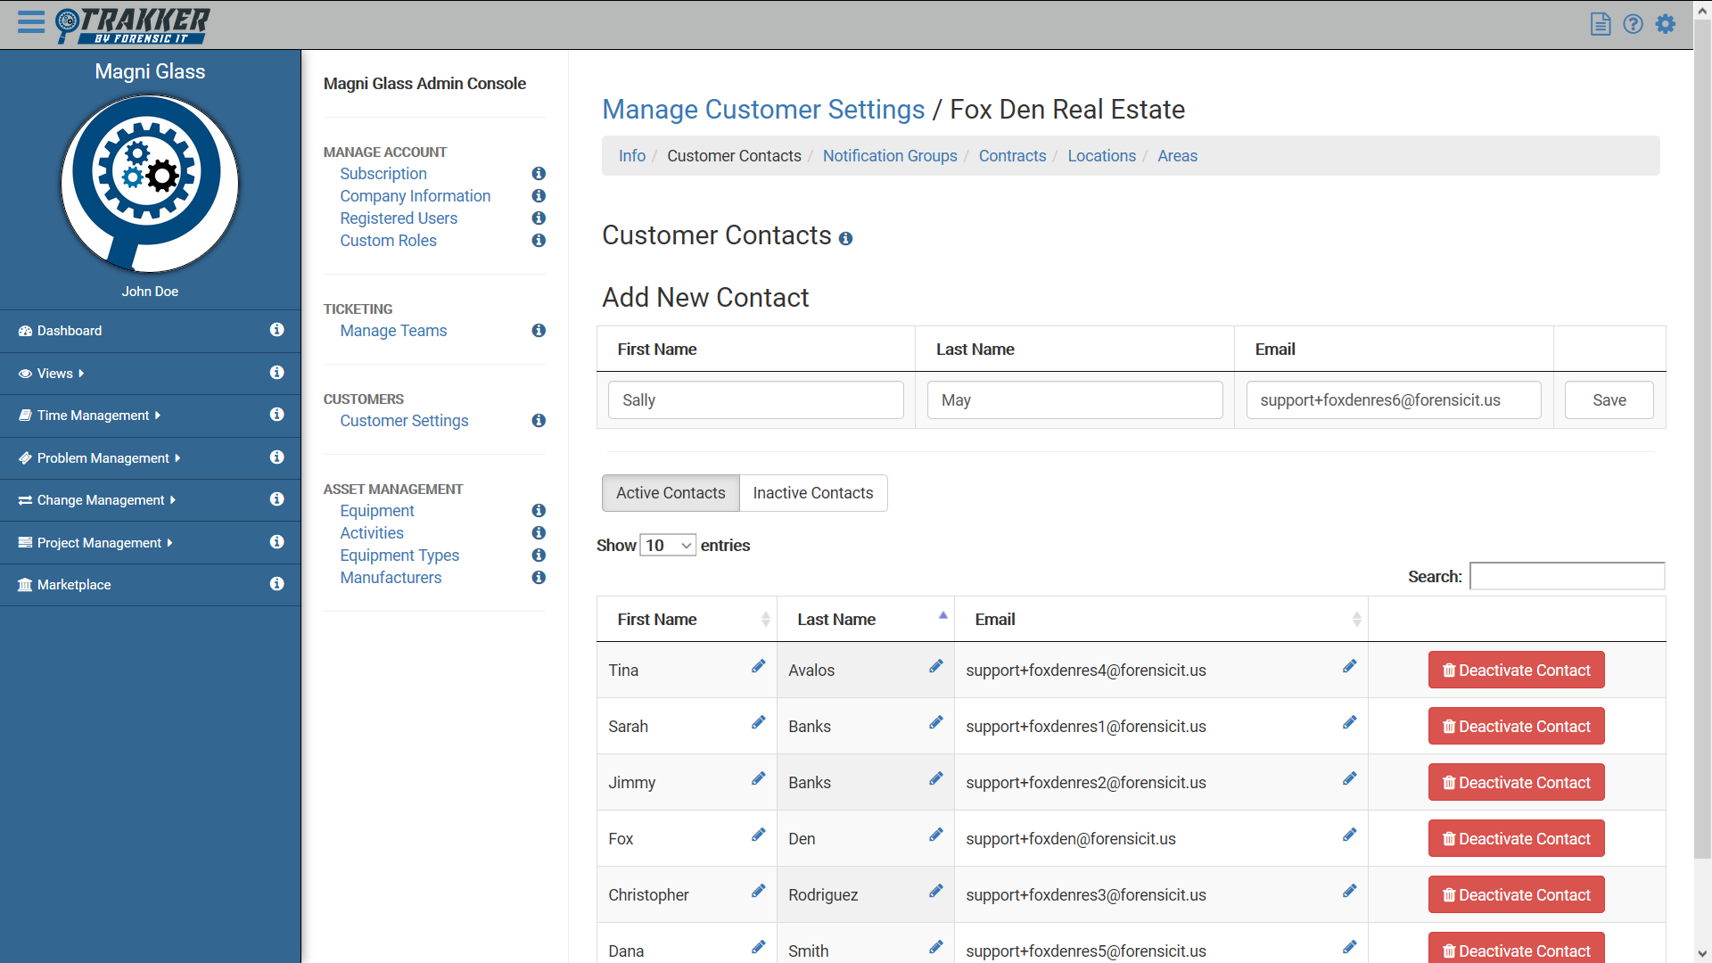Edit Avalos last name via pencil icon
This screenshot has height=963, width=1712.
coord(935,667)
